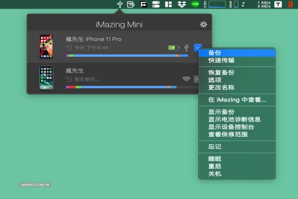The height and width of the screenshot is (199, 298).
Task: Select 恢复备份 menu entry
Action: point(237,72)
